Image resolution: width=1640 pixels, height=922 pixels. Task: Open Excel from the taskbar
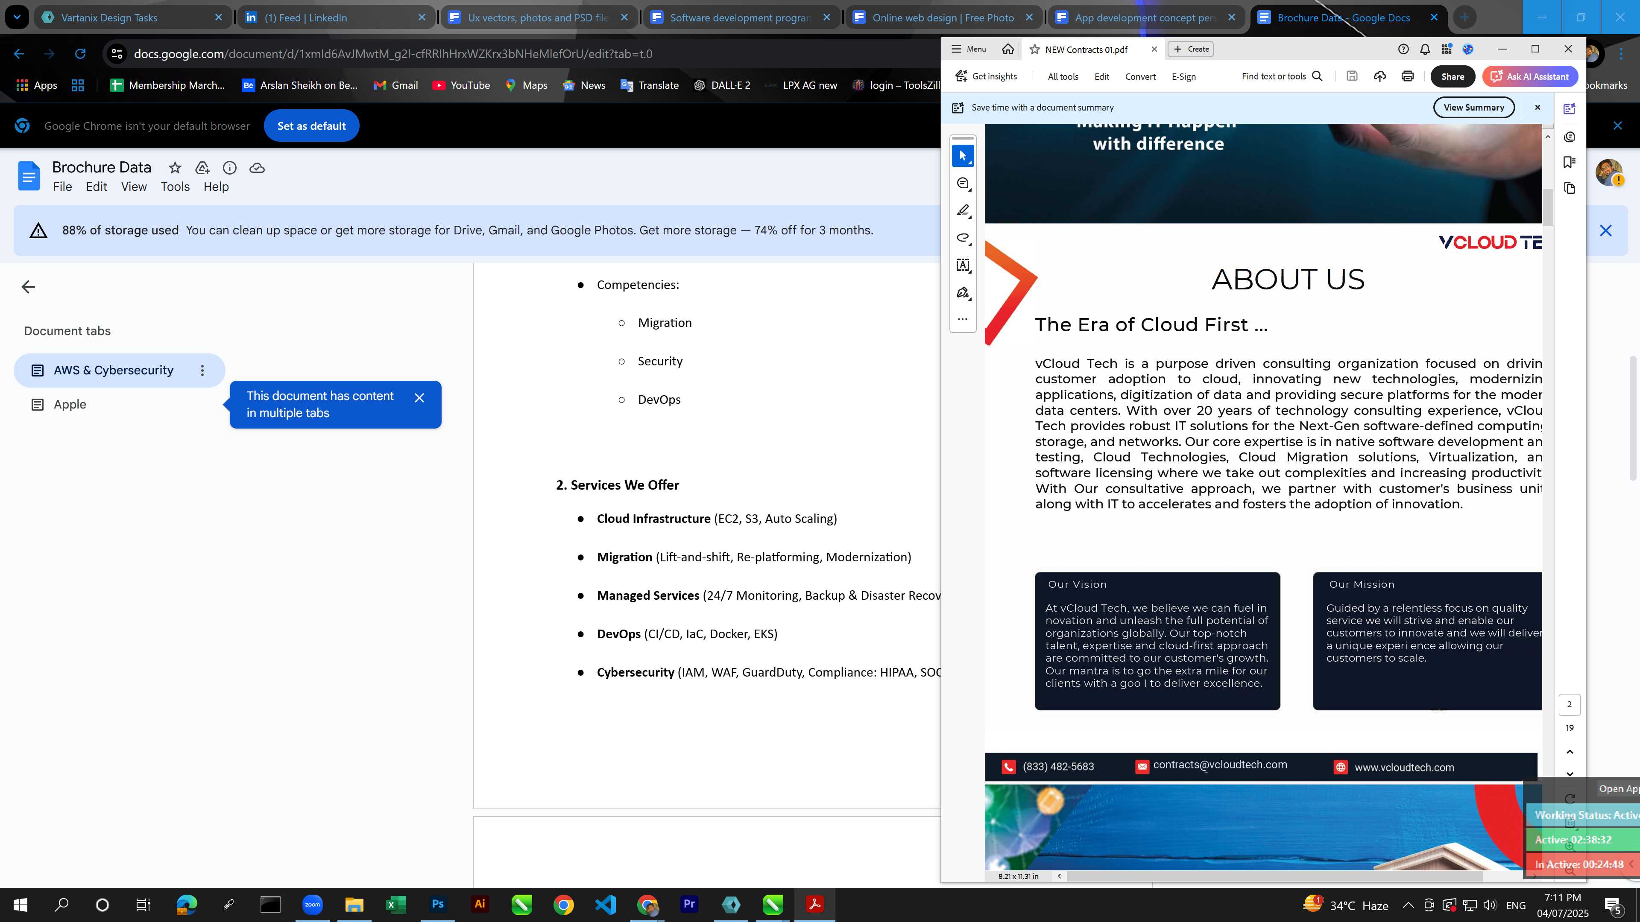point(395,904)
